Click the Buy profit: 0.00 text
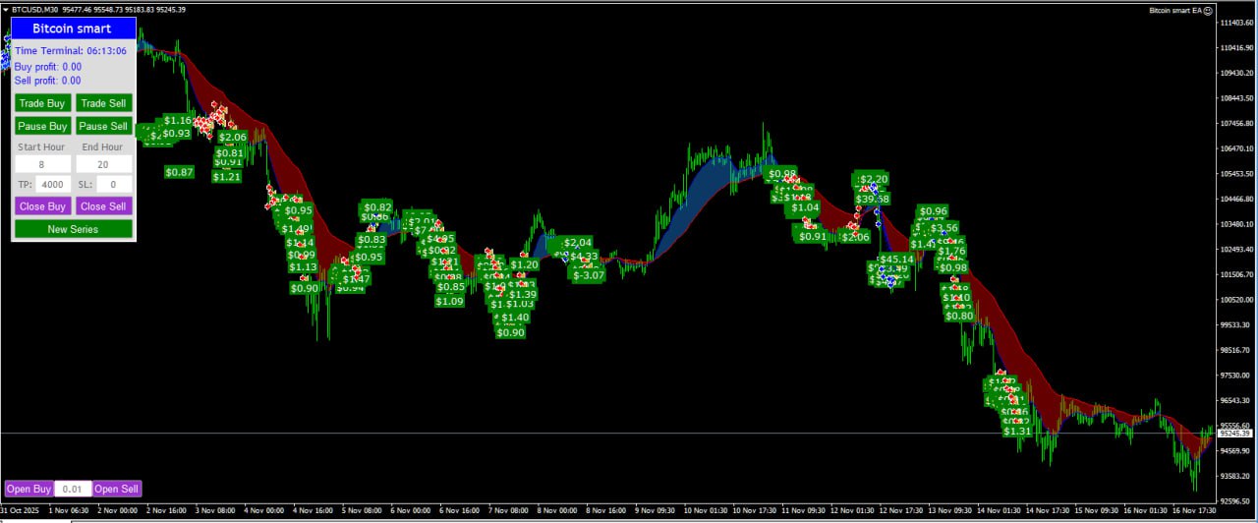Image resolution: width=1258 pixels, height=523 pixels. tap(48, 67)
